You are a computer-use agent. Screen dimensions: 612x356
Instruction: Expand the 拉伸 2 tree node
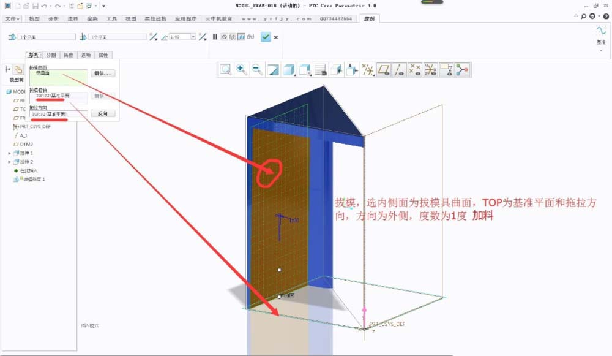(9, 162)
